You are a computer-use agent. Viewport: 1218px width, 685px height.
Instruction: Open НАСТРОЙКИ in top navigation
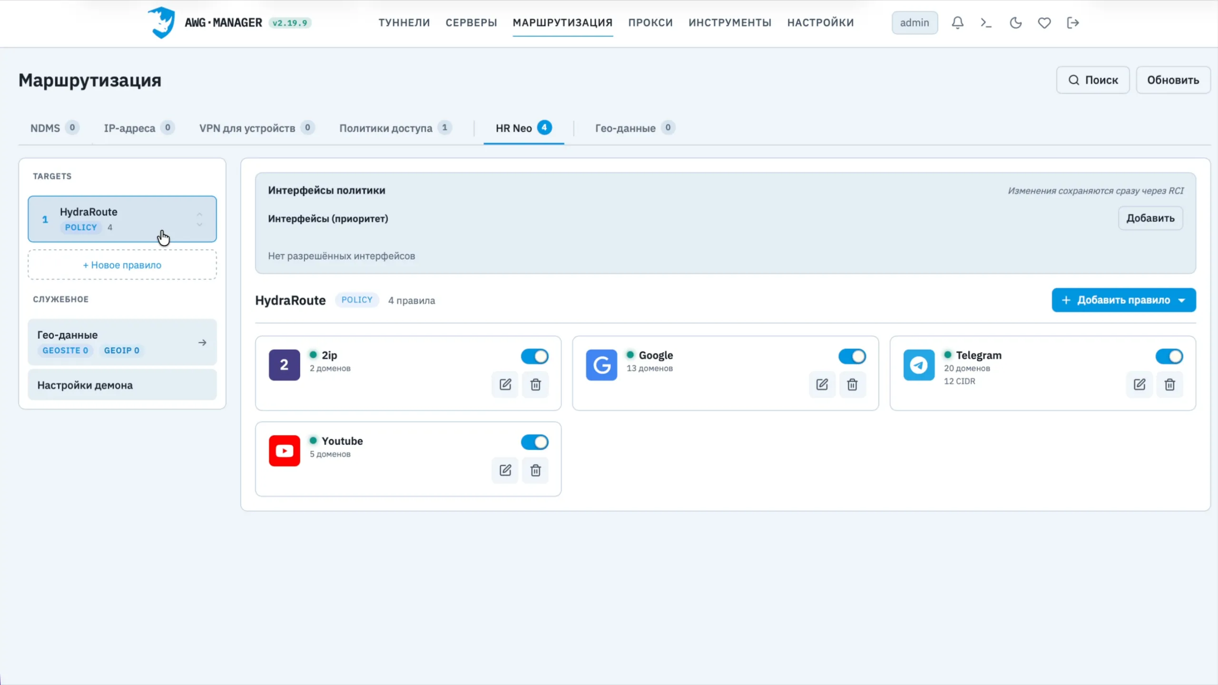pyautogui.click(x=820, y=22)
